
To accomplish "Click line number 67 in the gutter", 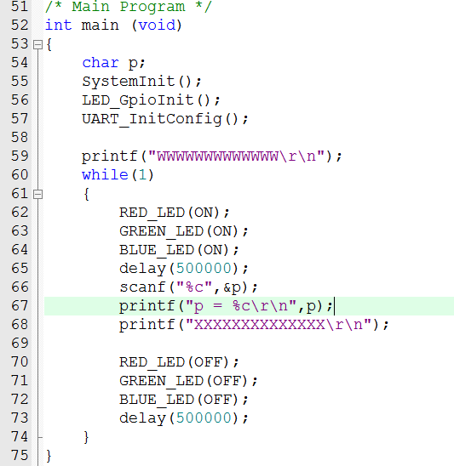I will (20, 305).
